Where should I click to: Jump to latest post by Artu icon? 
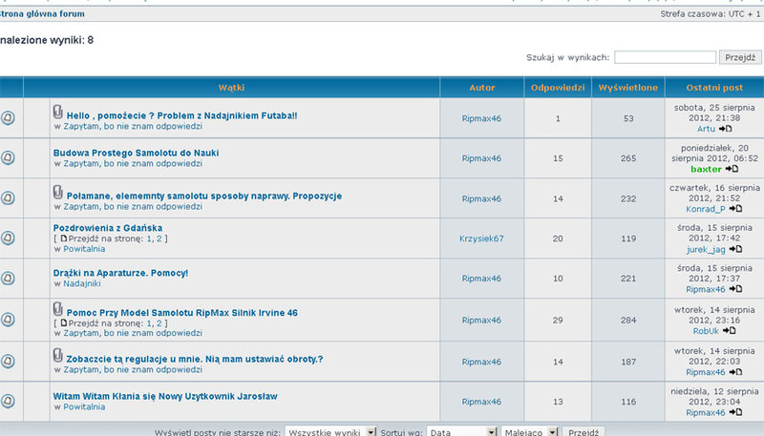point(725,129)
